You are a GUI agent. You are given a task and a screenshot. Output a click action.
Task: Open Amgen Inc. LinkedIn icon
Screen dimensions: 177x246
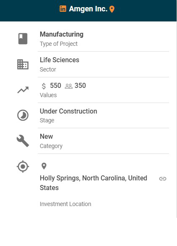tap(63, 9)
